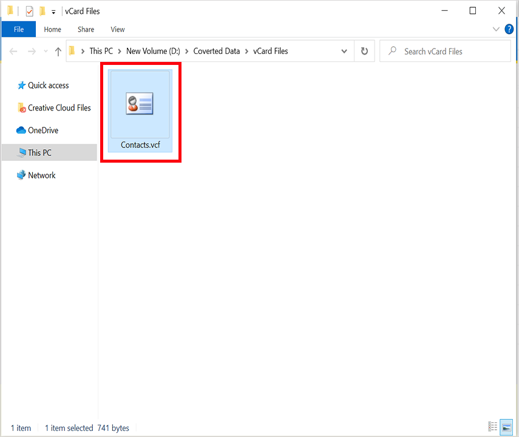Screen dimensions: 519x437
Task: Click the Contacts.vcf file name label
Action: pos(140,145)
